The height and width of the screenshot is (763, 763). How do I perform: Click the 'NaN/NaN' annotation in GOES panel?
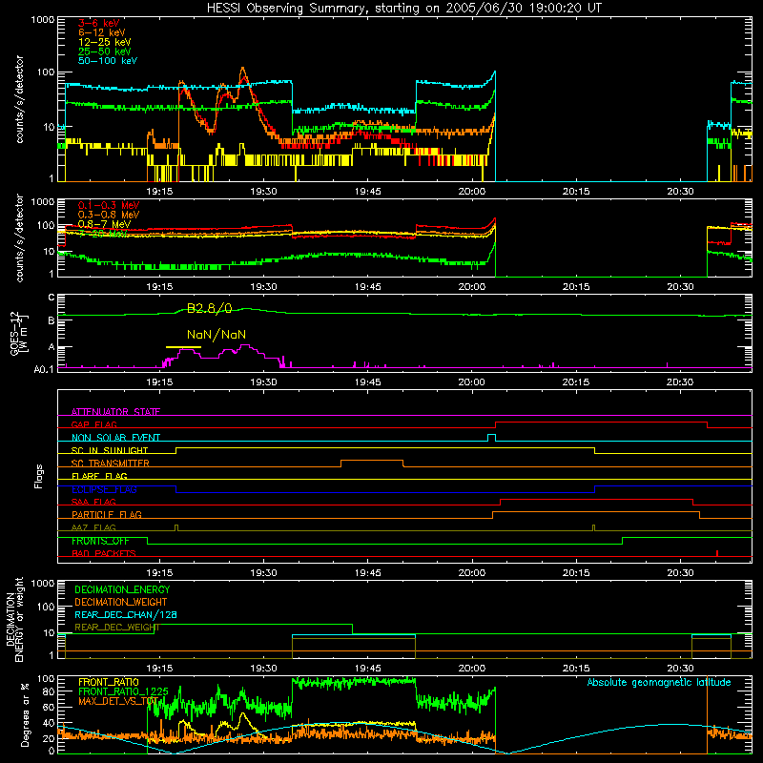coord(217,335)
